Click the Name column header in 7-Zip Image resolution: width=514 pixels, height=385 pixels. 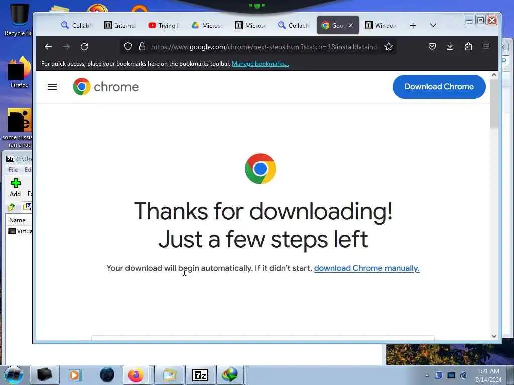(19, 220)
